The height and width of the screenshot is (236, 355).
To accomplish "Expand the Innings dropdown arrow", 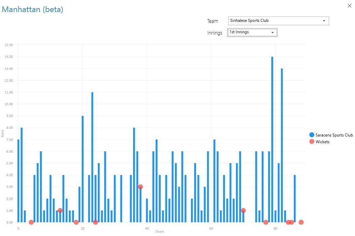I will 273,33.
